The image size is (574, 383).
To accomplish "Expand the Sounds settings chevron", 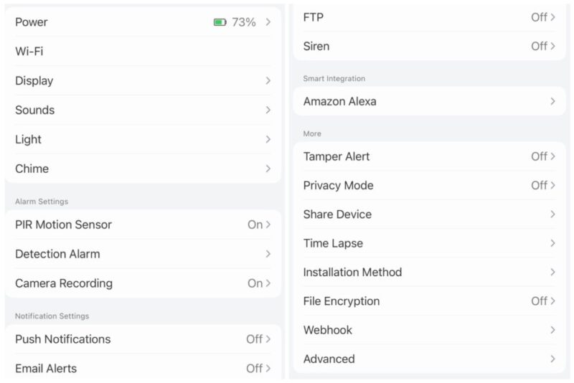I will point(268,110).
